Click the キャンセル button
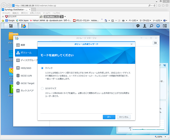Screen dimensions: 170x140 [x=124, y=117]
